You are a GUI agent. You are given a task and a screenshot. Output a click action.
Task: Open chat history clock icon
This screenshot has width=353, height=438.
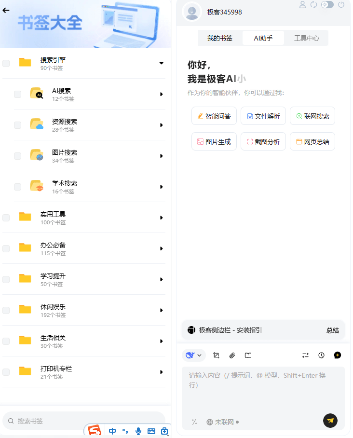pos(321,355)
